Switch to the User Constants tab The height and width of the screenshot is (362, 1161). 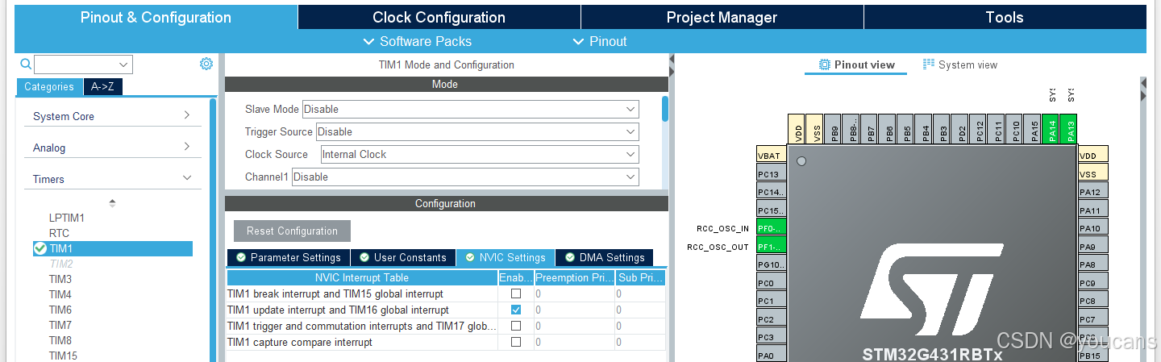[403, 257]
